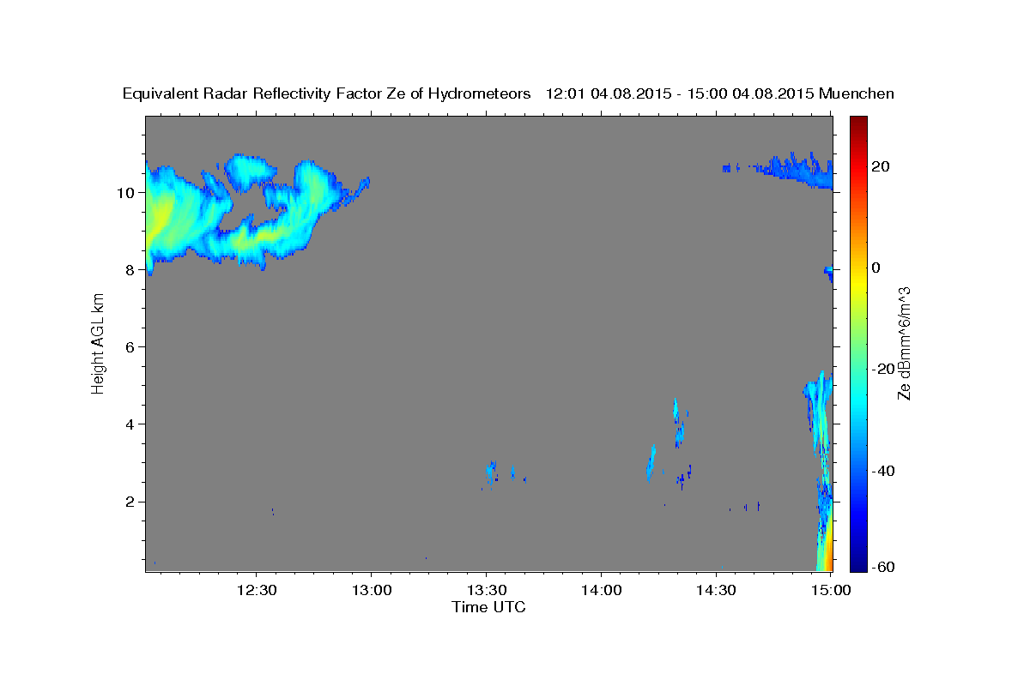
Task: Click the 13:00 time tick label
Action: (371, 591)
